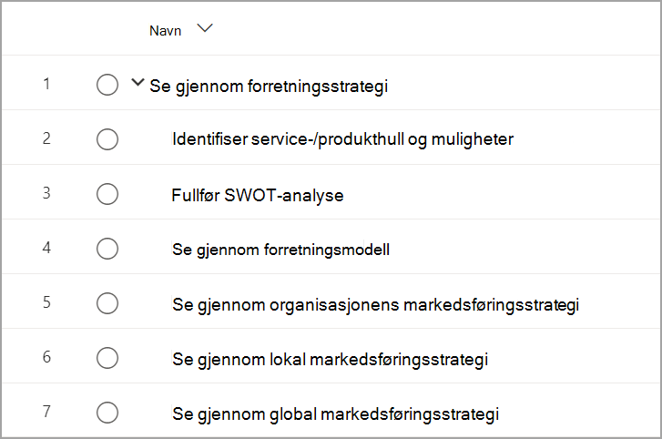Viewport: 662px width, 439px height.
Task: Select task name Se gjennom forretningsstrategi
Action: click(269, 87)
